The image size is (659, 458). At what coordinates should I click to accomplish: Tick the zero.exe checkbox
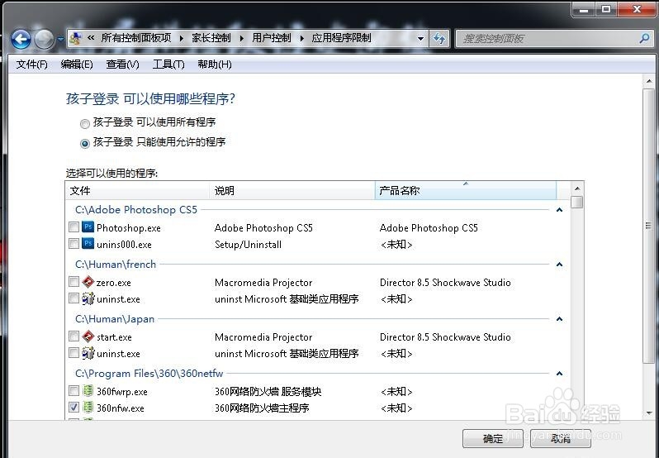tap(74, 281)
